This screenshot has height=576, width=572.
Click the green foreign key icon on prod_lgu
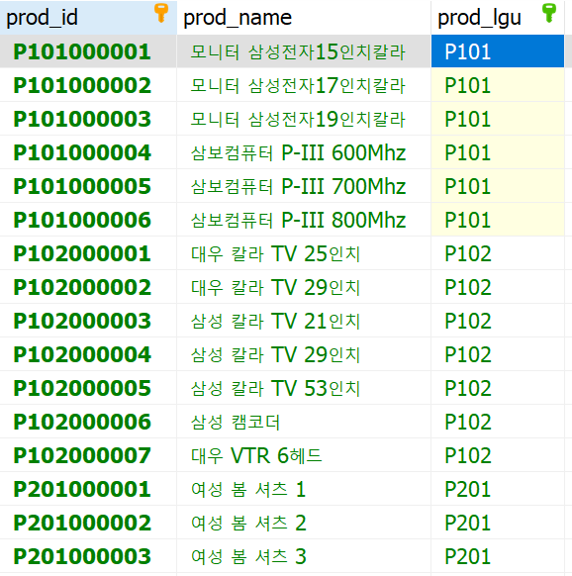click(549, 13)
